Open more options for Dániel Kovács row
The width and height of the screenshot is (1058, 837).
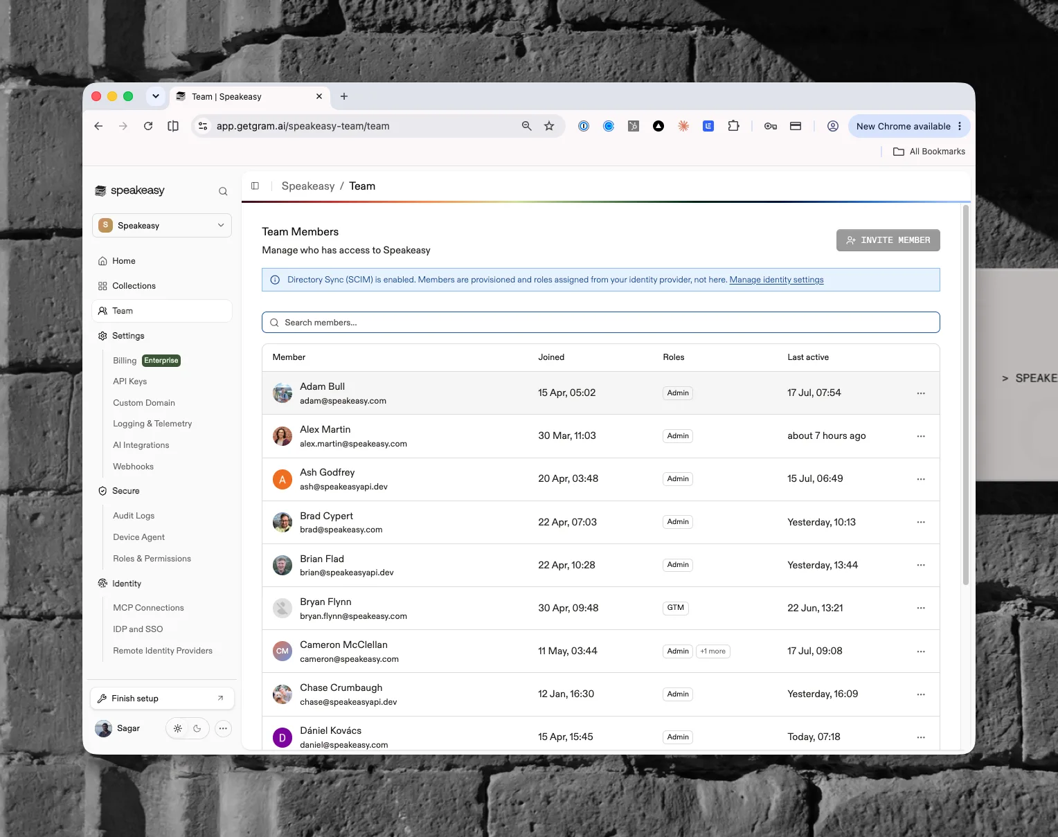tap(921, 737)
